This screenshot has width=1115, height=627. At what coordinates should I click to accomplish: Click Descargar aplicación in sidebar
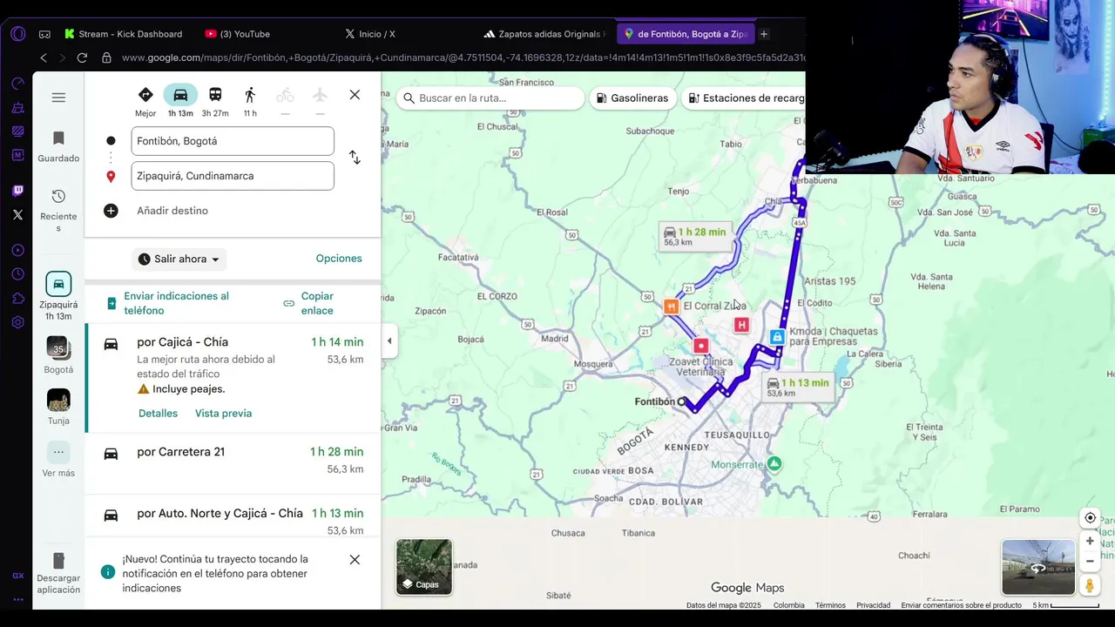[x=58, y=573]
